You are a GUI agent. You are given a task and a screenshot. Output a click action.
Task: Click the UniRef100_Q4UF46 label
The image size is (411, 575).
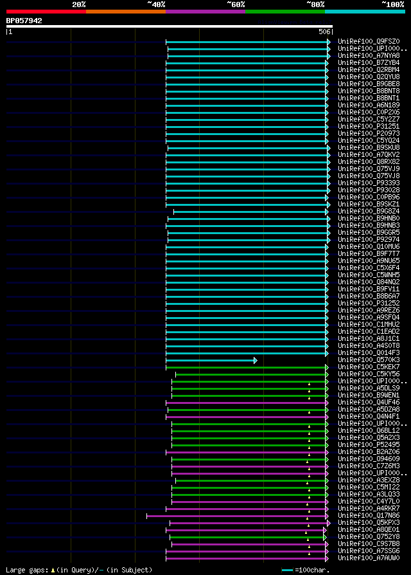click(369, 402)
